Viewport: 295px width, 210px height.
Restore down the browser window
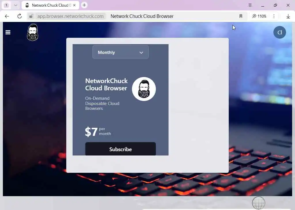point(275,5)
